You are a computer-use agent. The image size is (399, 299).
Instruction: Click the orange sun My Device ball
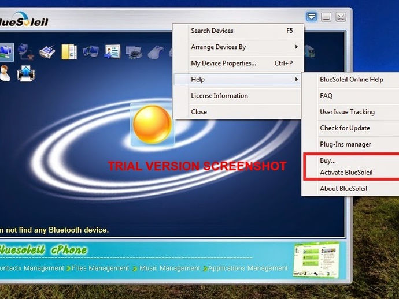click(x=152, y=125)
